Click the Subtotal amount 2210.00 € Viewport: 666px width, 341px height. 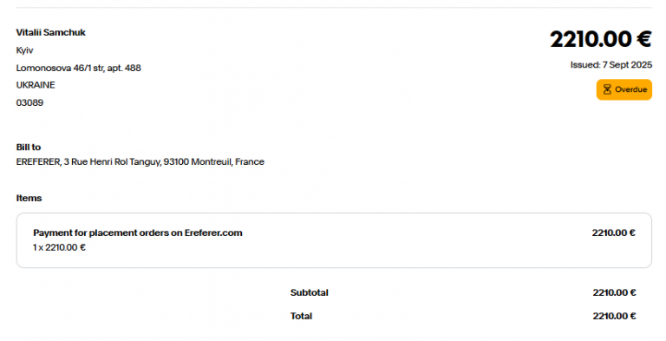614,292
